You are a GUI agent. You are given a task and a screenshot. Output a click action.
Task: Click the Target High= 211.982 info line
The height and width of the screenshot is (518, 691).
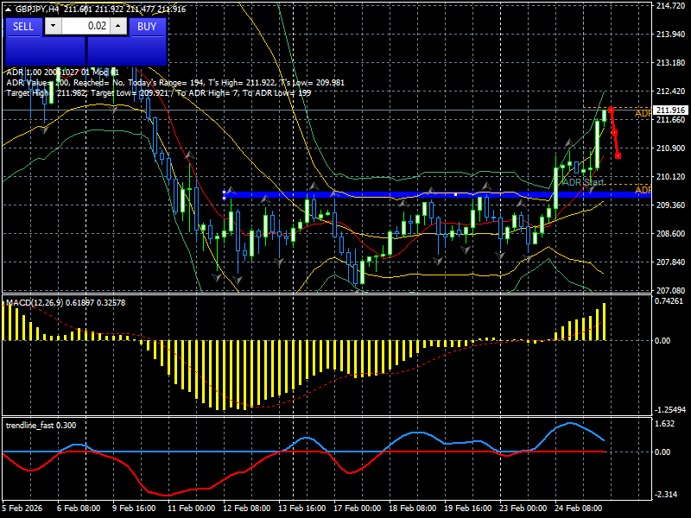(159, 93)
